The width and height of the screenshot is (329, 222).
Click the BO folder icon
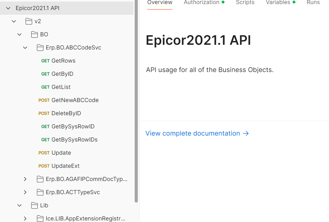[35, 34]
